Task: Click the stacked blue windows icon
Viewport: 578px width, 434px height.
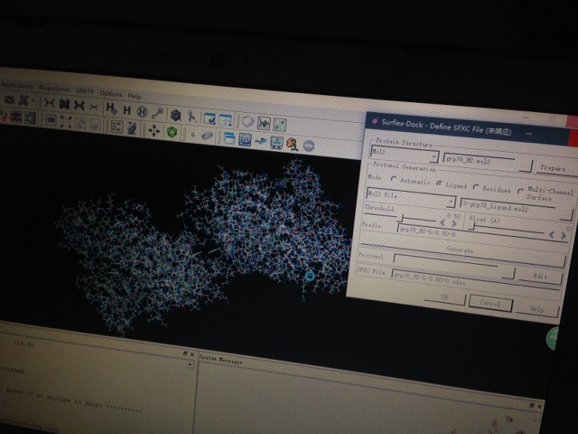Action: point(228,138)
